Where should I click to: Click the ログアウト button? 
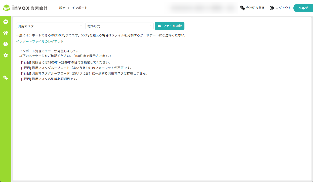(x=280, y=8)
